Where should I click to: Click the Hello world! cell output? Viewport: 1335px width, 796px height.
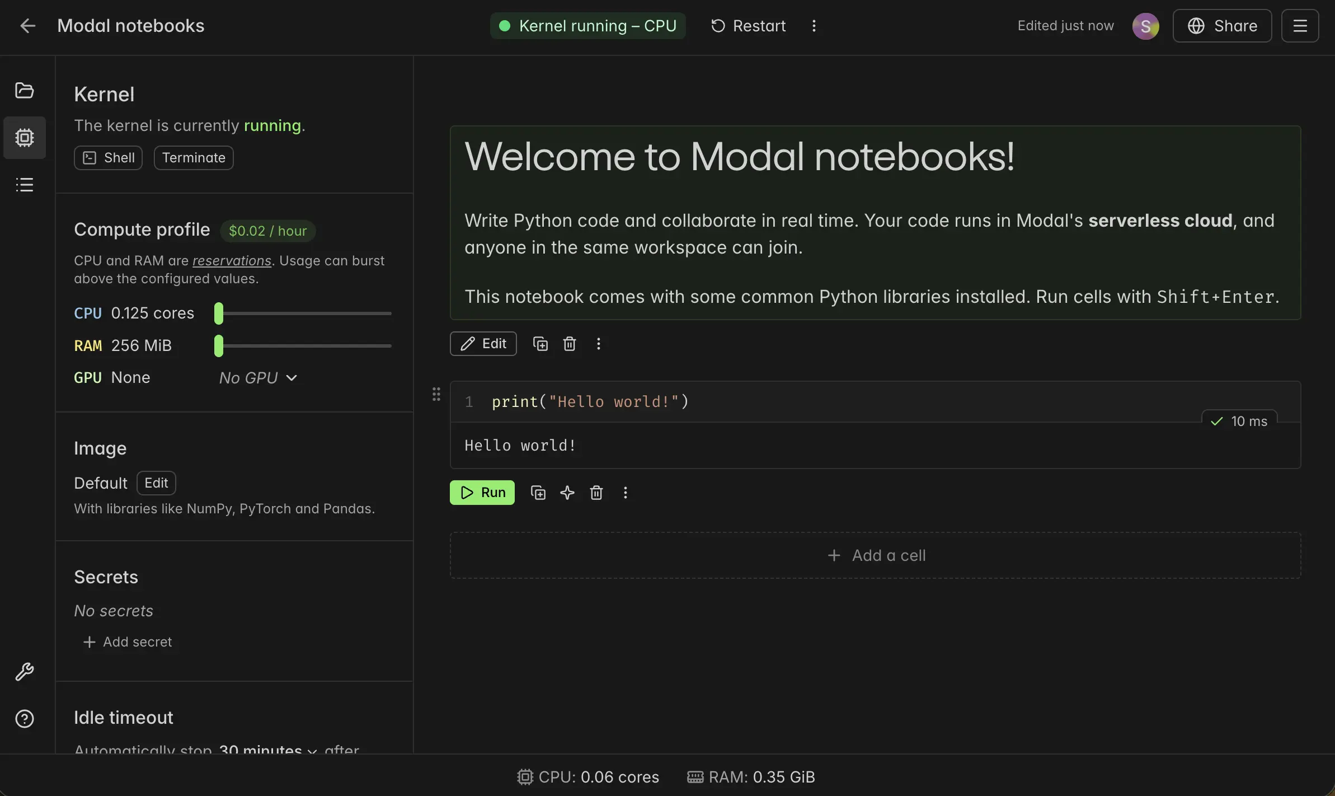520,446
